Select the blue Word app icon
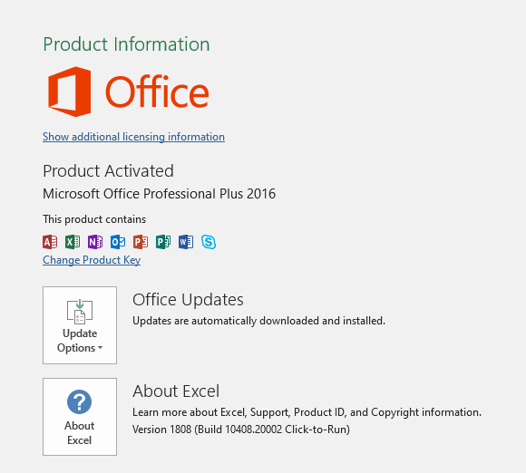Viewport: 526px width, 473px height. click(186, 242)
